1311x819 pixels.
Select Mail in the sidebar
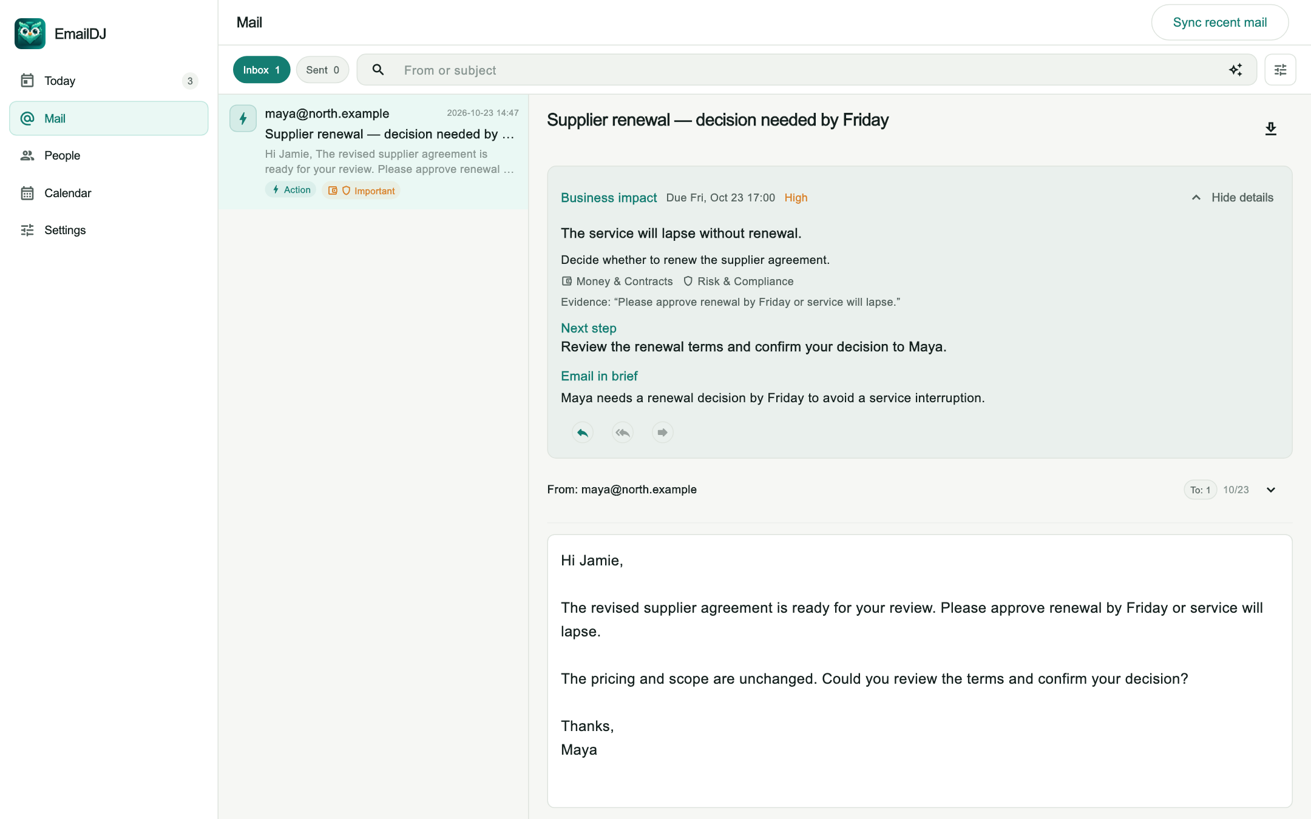pos(109,118)
